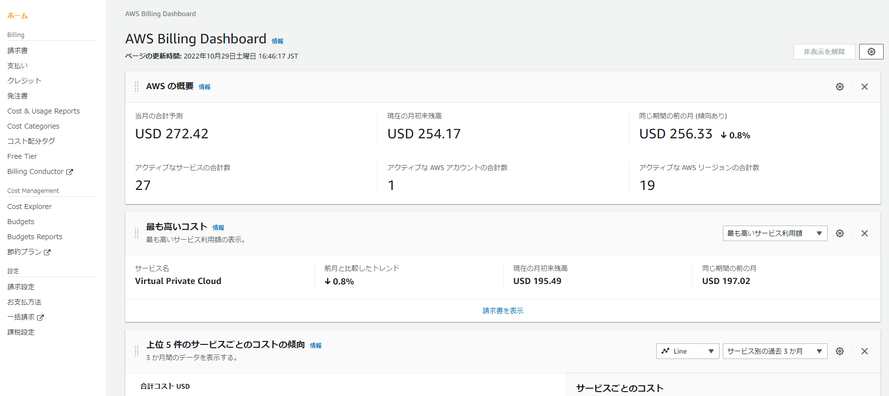The height and width of the screenshot is (396, 889).
Task: Open settings for the AWS の概要 widget
Action: pyautogui.click(x=840, y=87)
